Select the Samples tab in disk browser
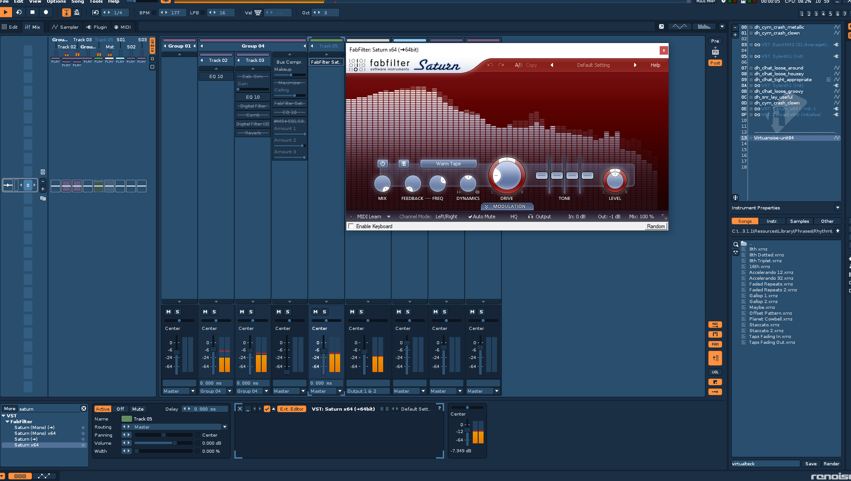The height and width of the screenshot is (481, 851). click(x=799, y=221)
